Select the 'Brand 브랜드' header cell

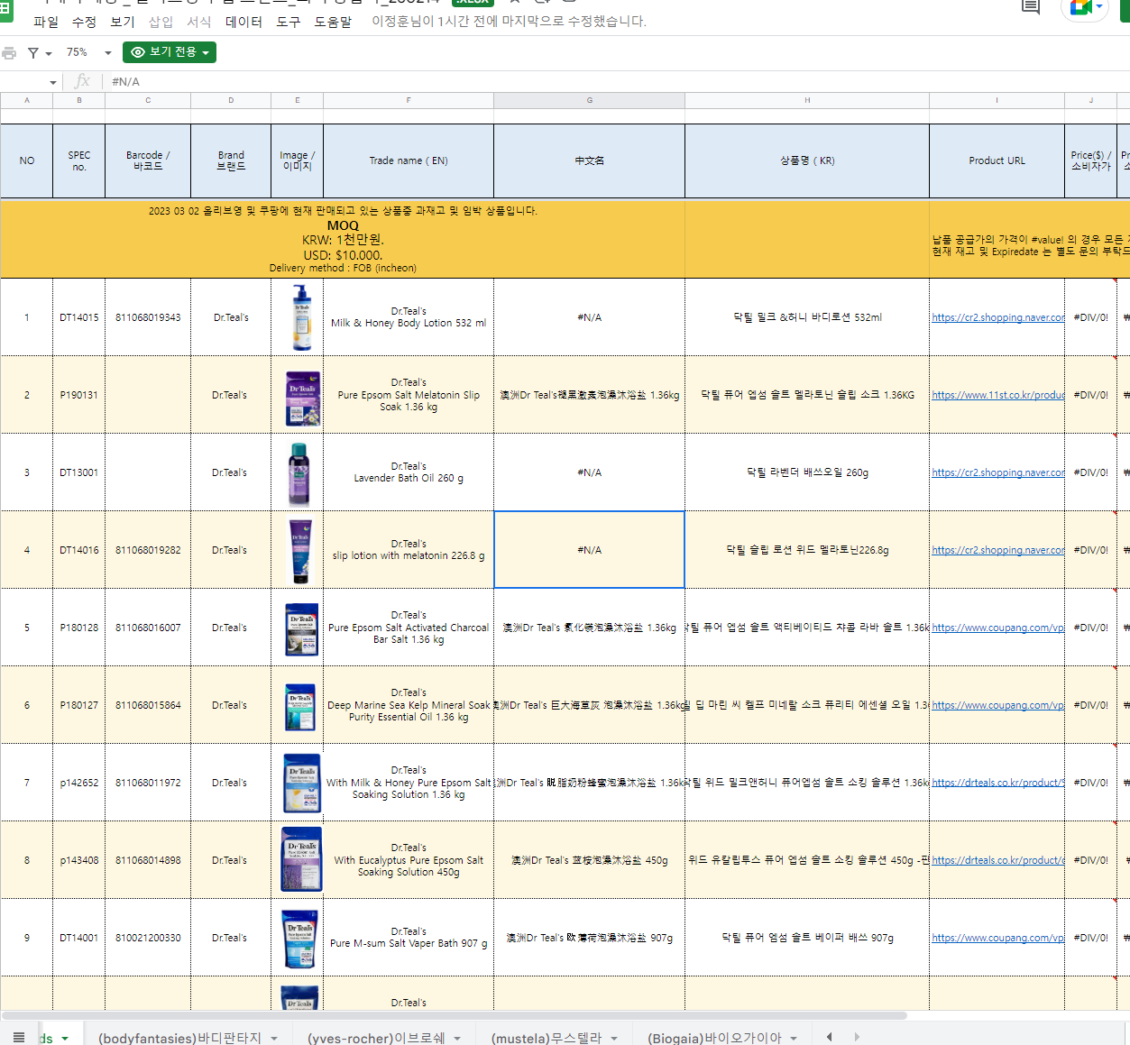(x=231, y=161)
